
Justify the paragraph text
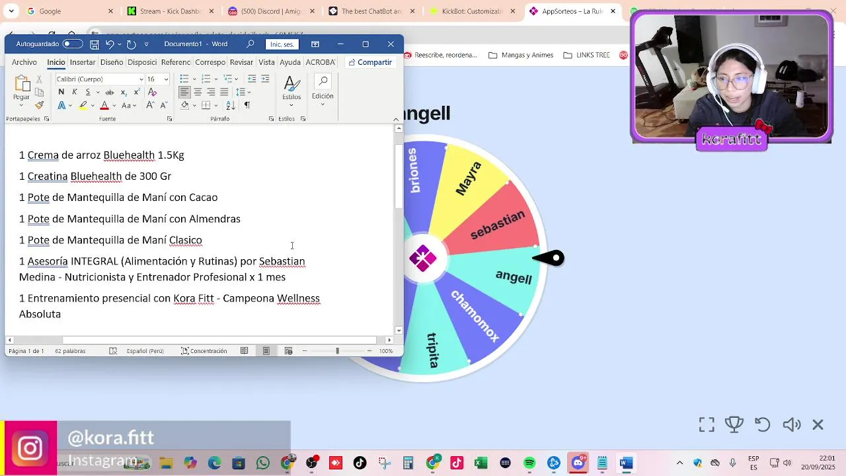(x=224, y=92)
